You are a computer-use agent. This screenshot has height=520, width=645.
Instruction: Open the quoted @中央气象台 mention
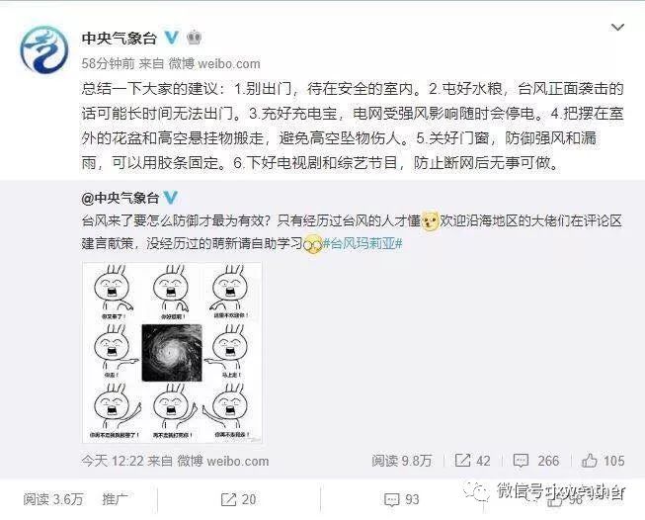point(121,198)
